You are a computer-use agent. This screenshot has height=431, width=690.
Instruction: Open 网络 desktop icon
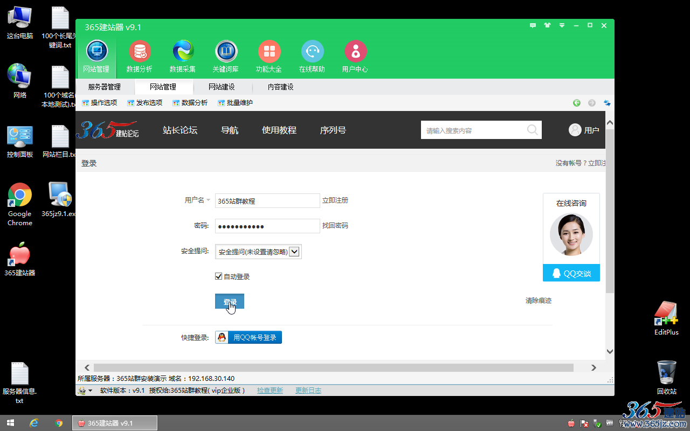pyautogui.click(x=20, y=81)
